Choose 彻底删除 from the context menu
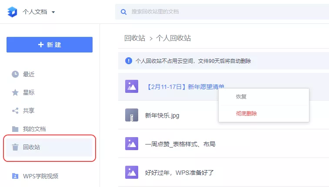Viewport: 329px width, 187px height. coord(246,114)
